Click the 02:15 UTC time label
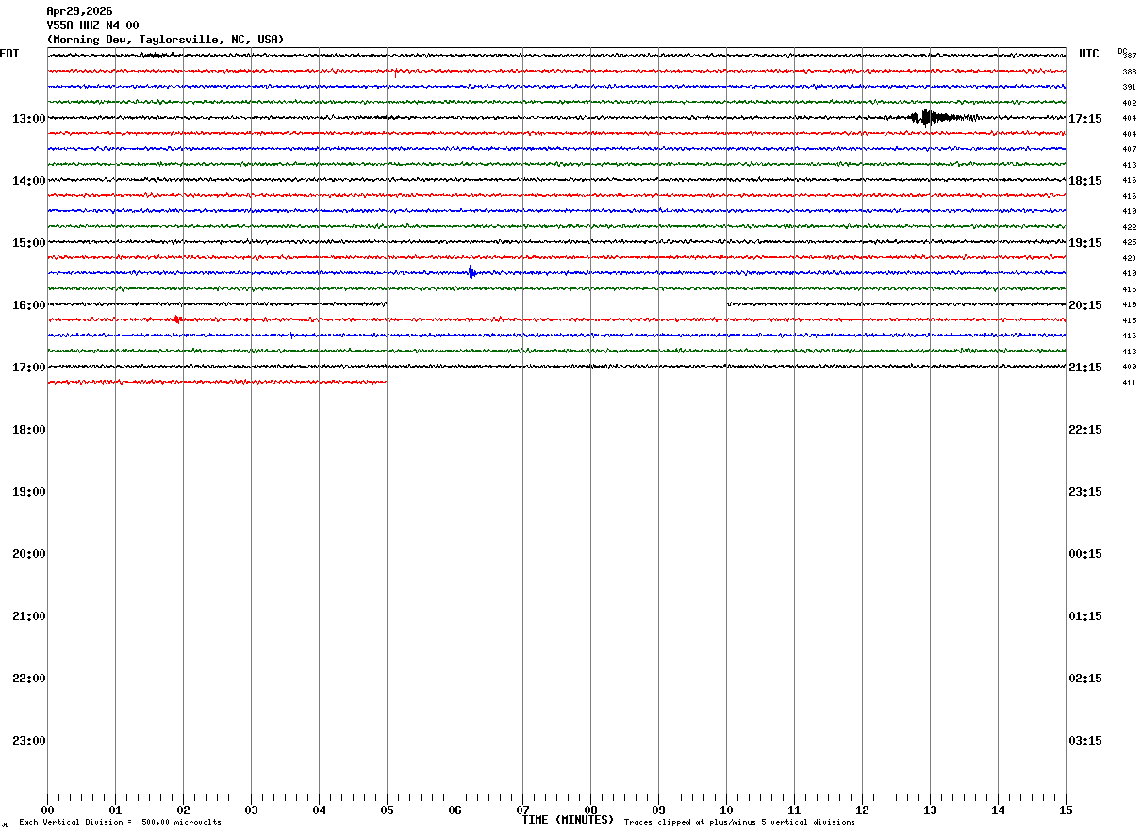Viewport: 1141px width, 835px height. pos(1085,679)
